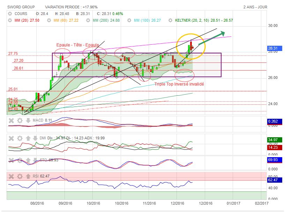Click the MACD 0.11 label
285x212 pixels.
pyautogui.click(x=42, y=120)
